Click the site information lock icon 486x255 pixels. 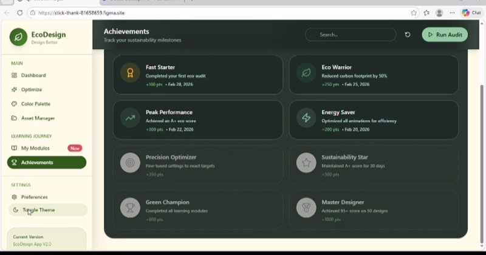33,13
